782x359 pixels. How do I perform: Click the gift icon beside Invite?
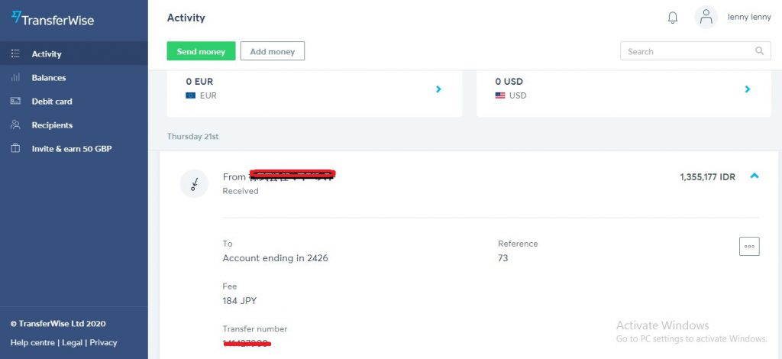(15, 149)
